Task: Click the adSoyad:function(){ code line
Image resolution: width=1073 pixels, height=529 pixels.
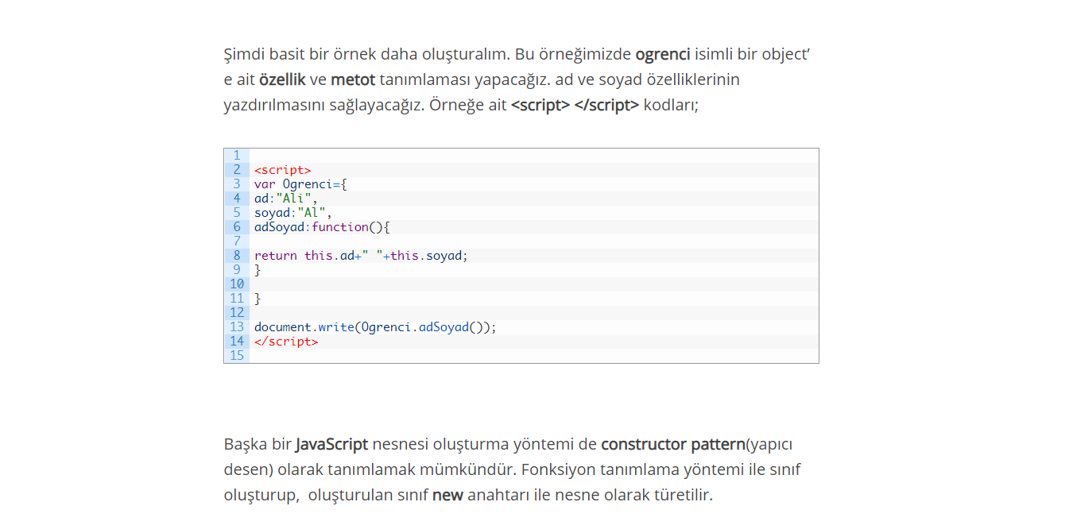Action: point(322,227)
